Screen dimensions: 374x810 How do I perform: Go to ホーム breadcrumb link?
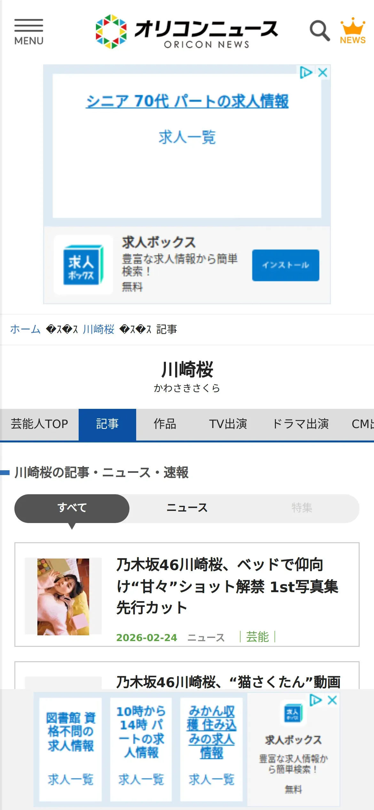(x=25, y=329)
